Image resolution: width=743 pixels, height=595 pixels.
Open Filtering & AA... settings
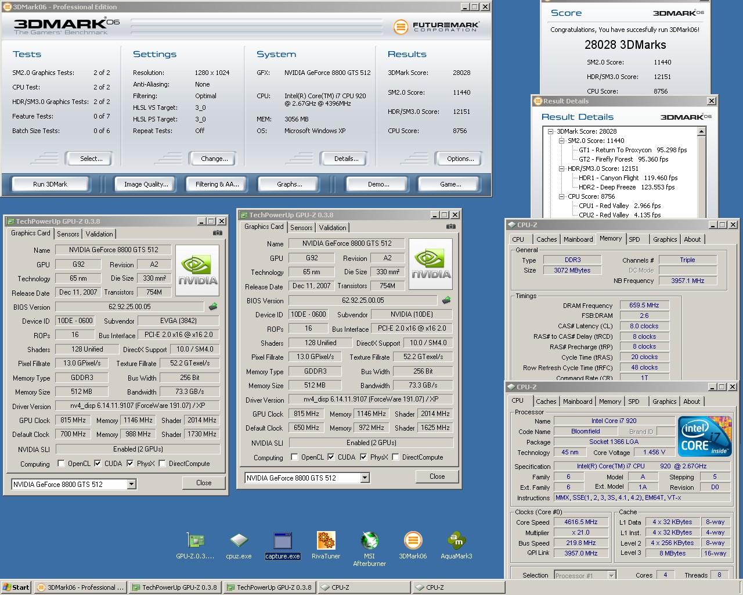217,184
